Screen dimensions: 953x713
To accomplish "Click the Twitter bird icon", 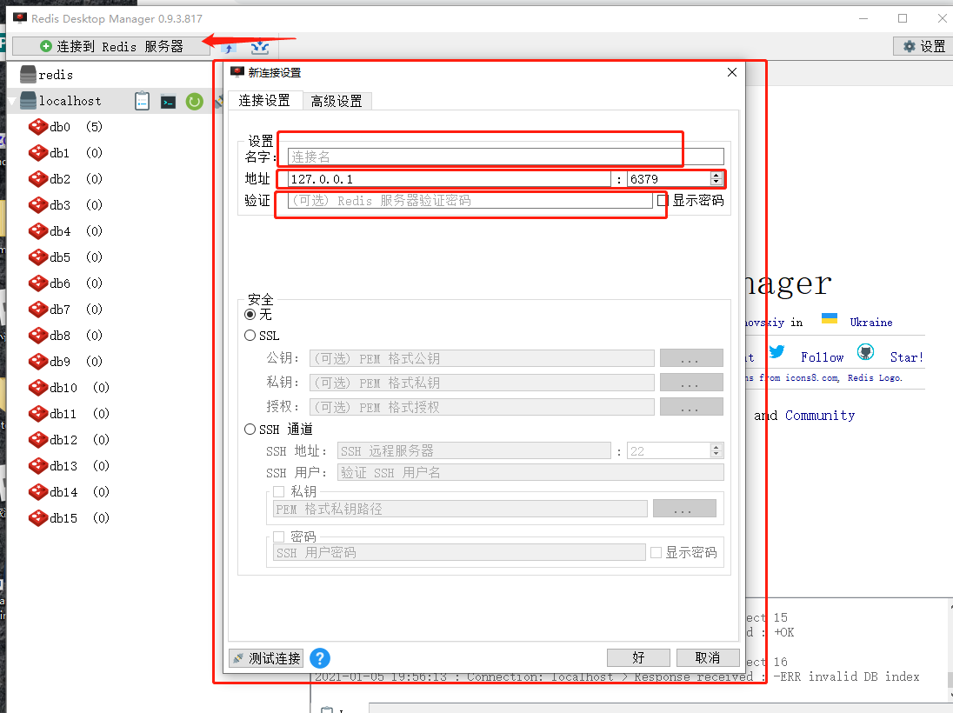I will [x=776, y=351].
